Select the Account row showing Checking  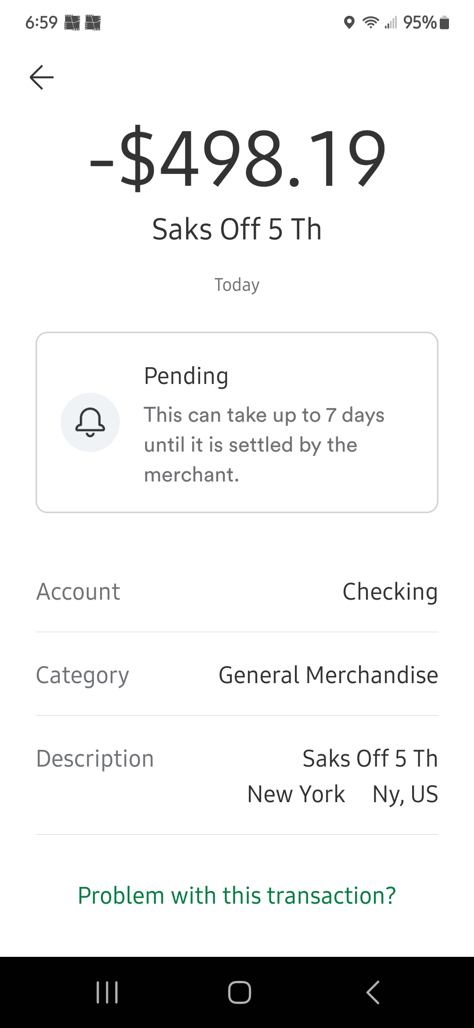tap(237, 591)
